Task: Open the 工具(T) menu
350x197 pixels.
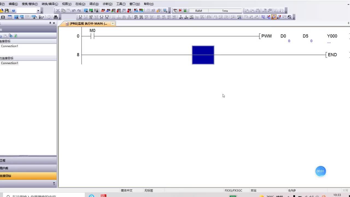Action: (121, 4)
